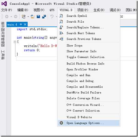Click the Search File menu icon
The image size is (138, 137).
[61, 22]
